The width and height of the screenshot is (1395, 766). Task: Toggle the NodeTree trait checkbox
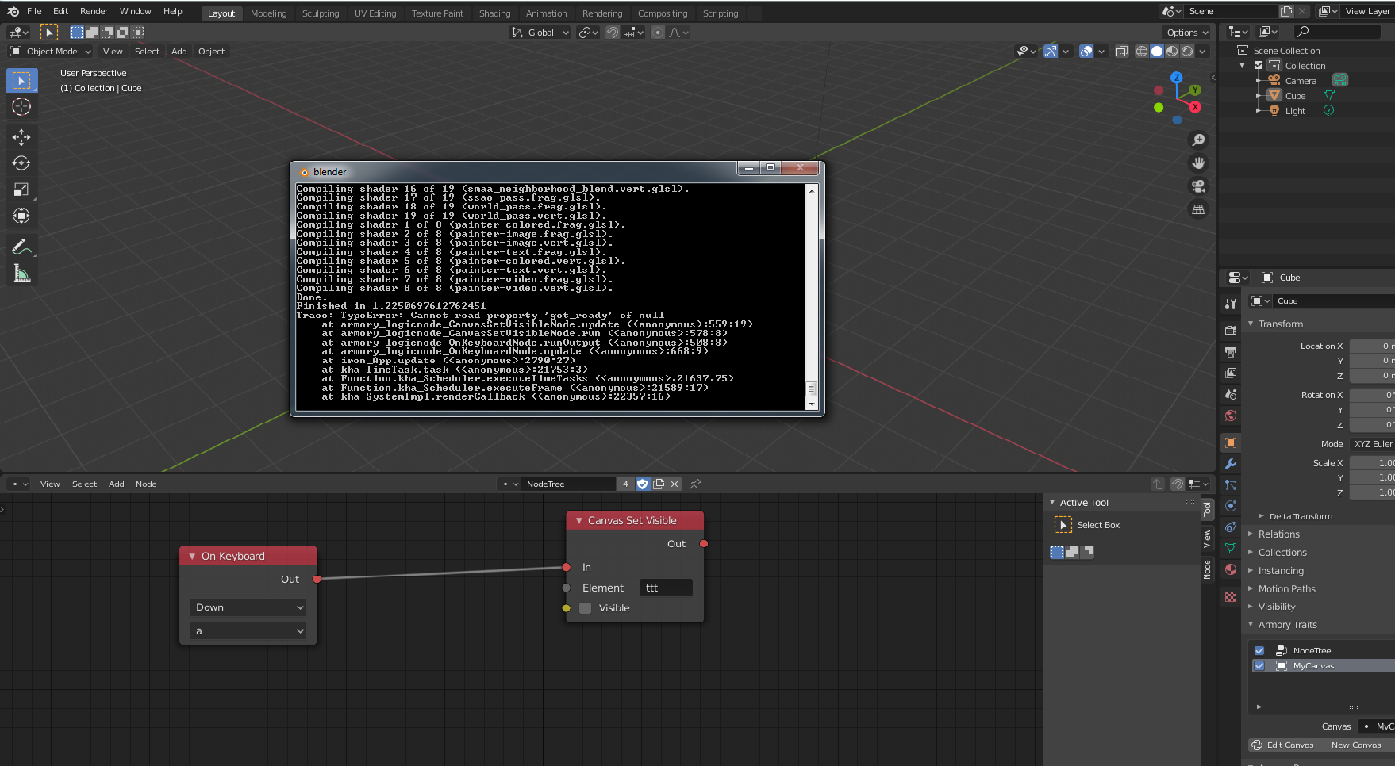1259,650
